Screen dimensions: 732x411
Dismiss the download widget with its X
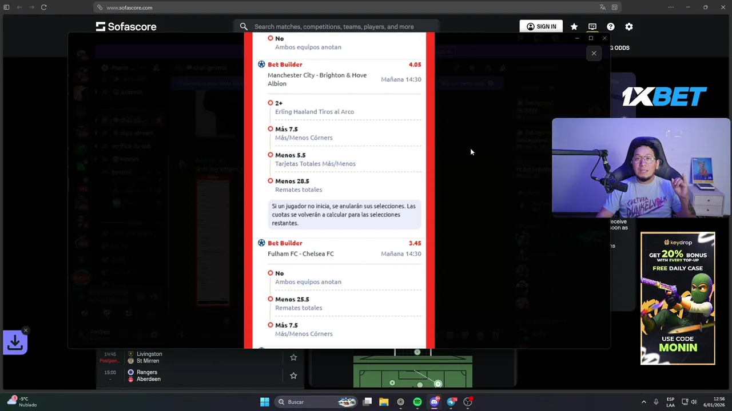(25, 331)
